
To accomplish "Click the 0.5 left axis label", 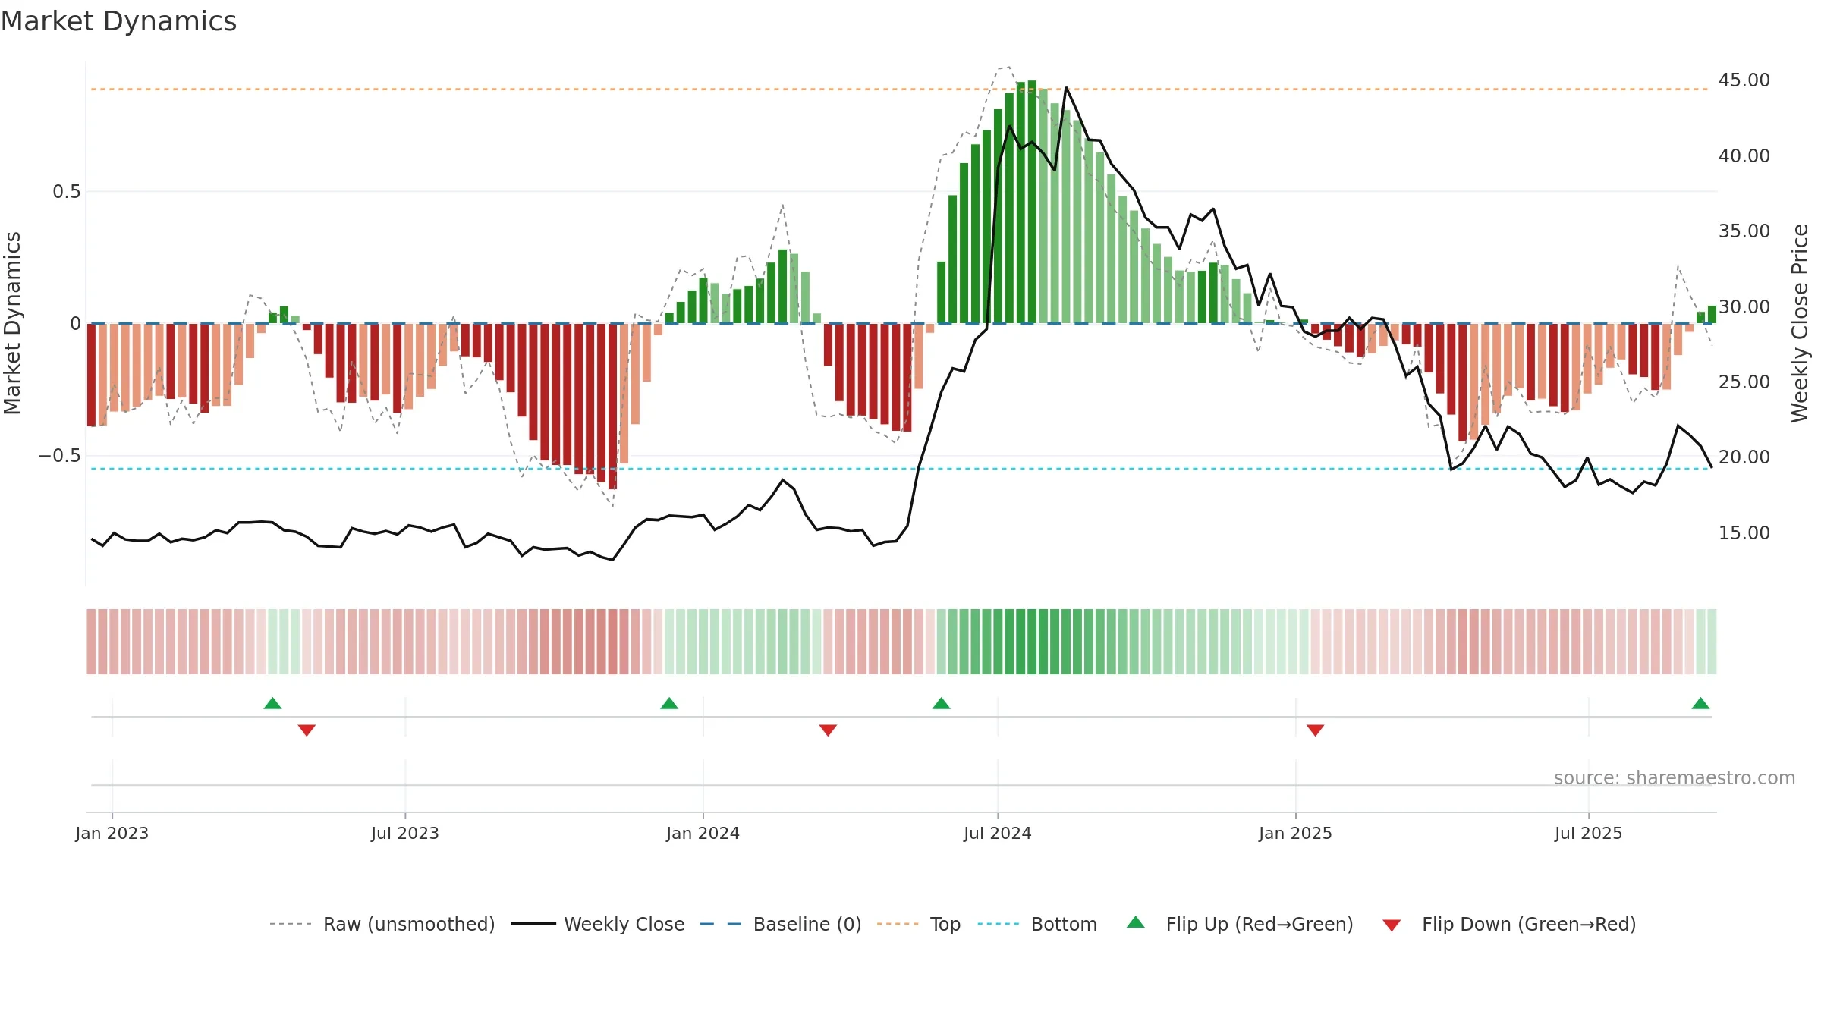I will [x=67, y=192].
